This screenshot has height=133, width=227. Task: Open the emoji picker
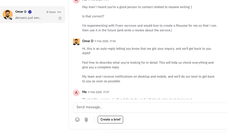77,120
